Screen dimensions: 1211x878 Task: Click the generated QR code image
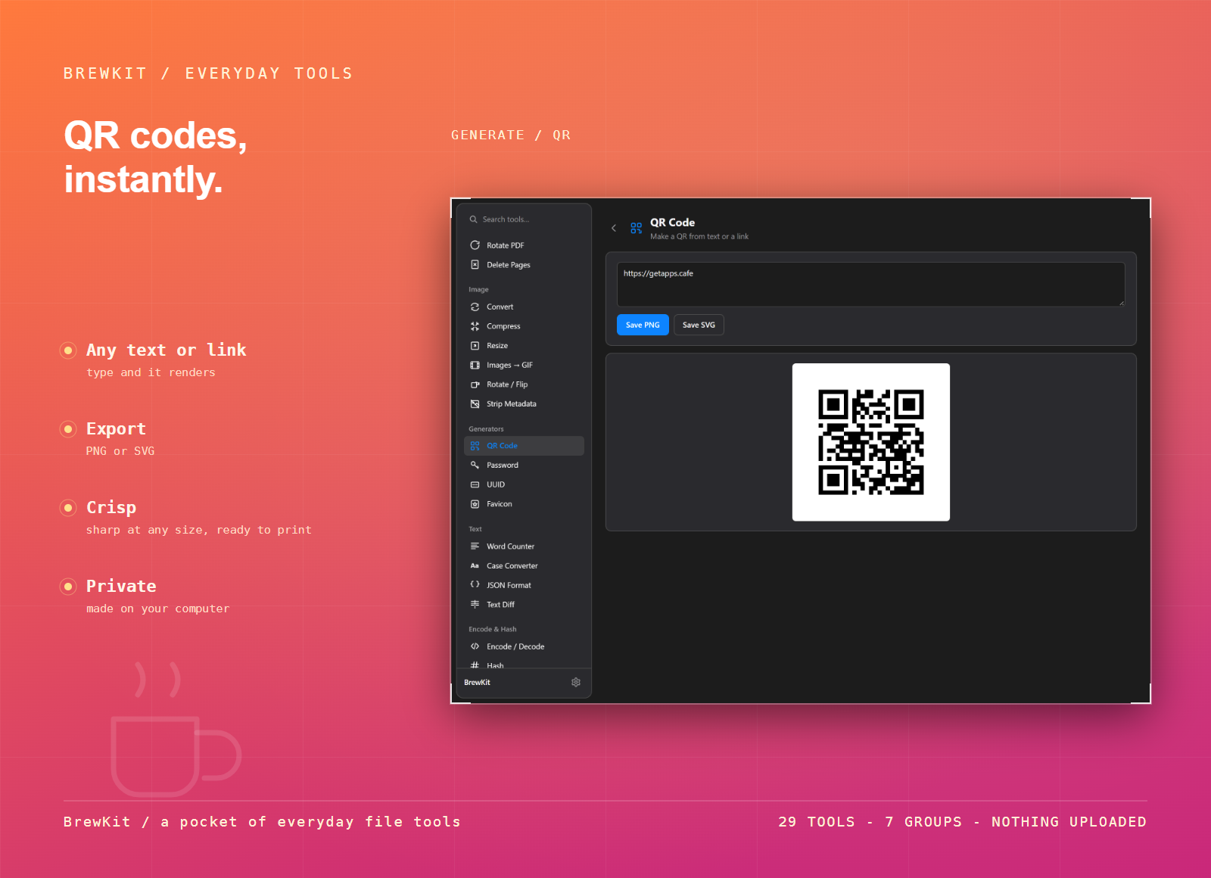point(871,442)
